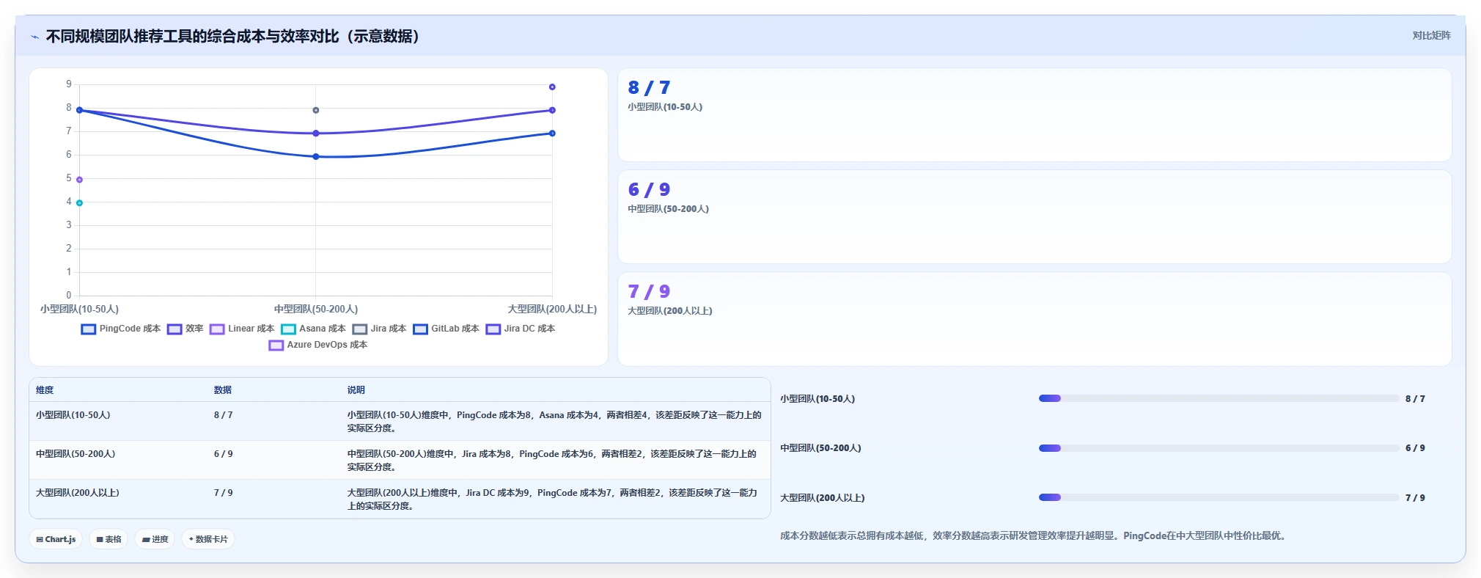Click the 大型团队(200人以上) label in progress list

point(823,498)
